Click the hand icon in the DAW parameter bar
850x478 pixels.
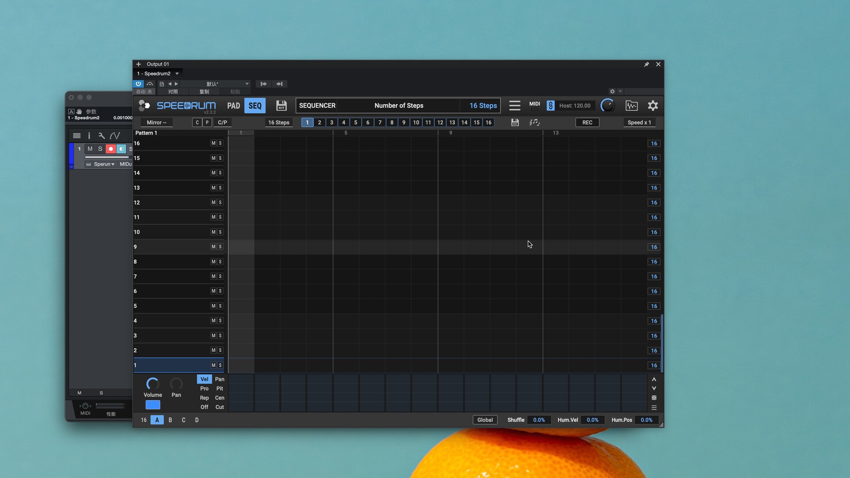coord(79,112)
